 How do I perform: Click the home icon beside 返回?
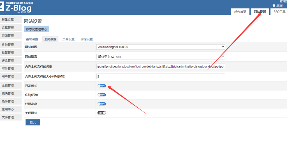(x=274, y=5)
